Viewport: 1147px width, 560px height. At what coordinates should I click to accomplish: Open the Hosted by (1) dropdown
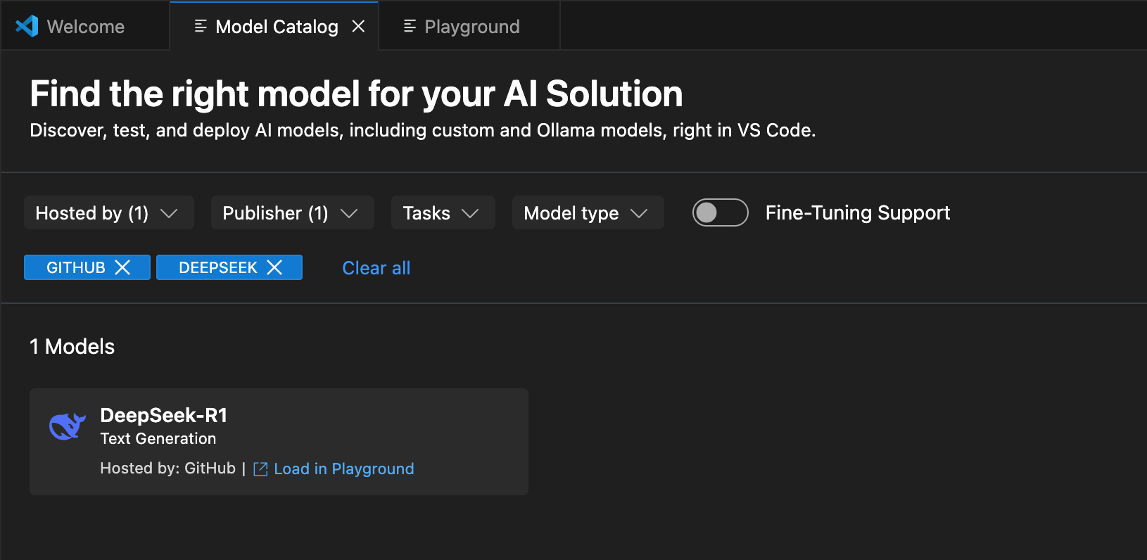point(109,212)
